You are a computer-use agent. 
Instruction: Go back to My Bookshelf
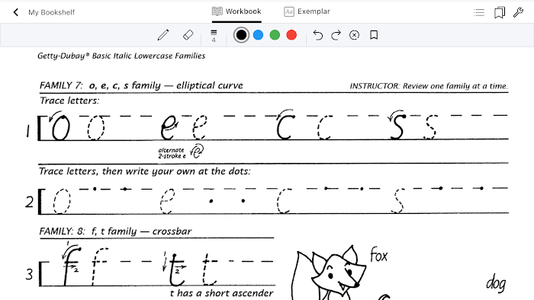click(x=16, y=12)
